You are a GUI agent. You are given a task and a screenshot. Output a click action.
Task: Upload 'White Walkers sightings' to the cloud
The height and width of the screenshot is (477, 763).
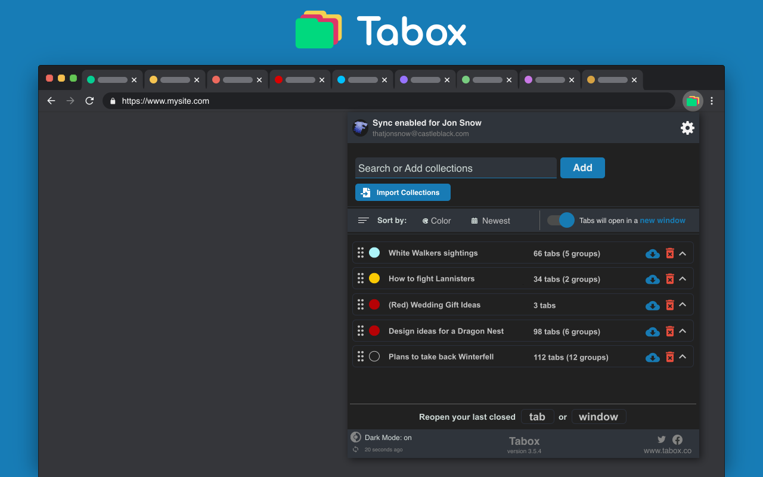point(652,253)
